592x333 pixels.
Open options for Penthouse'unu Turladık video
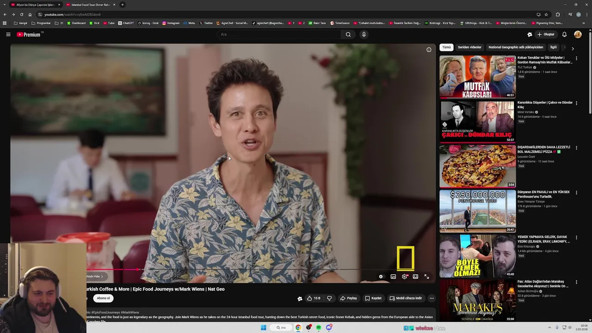tap(576, 193)
